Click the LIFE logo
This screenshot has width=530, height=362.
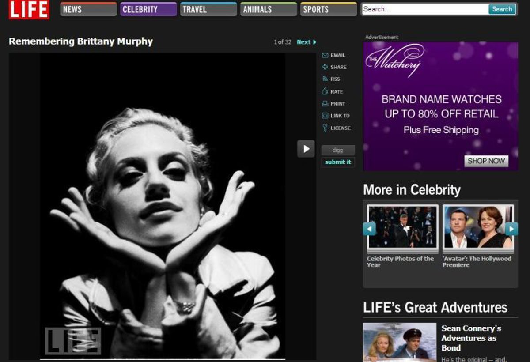coord(29,9)
